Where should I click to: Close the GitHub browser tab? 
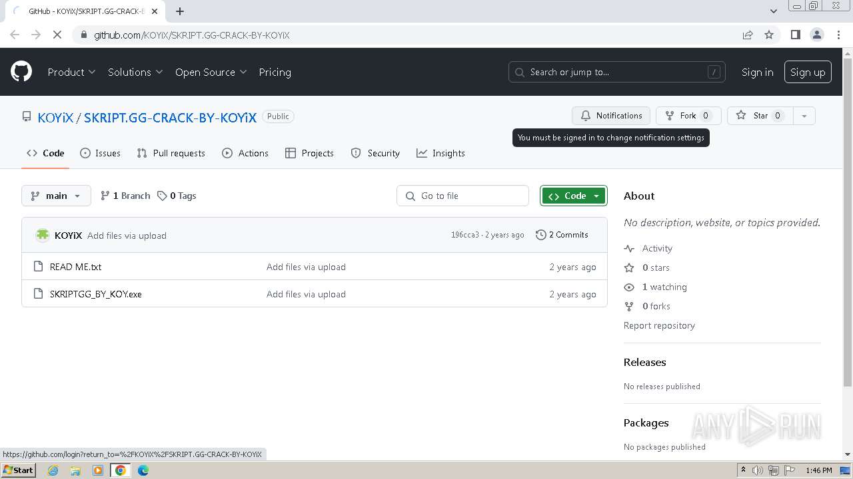point(155,11)
